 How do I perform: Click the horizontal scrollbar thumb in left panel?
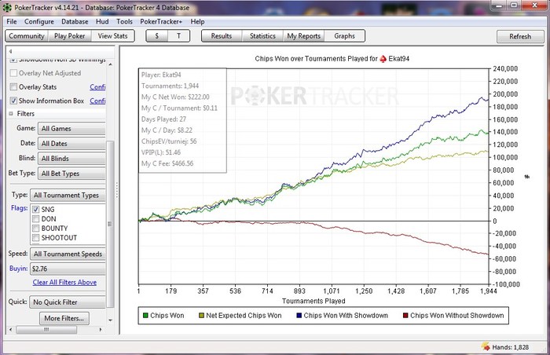coord(46,330)
